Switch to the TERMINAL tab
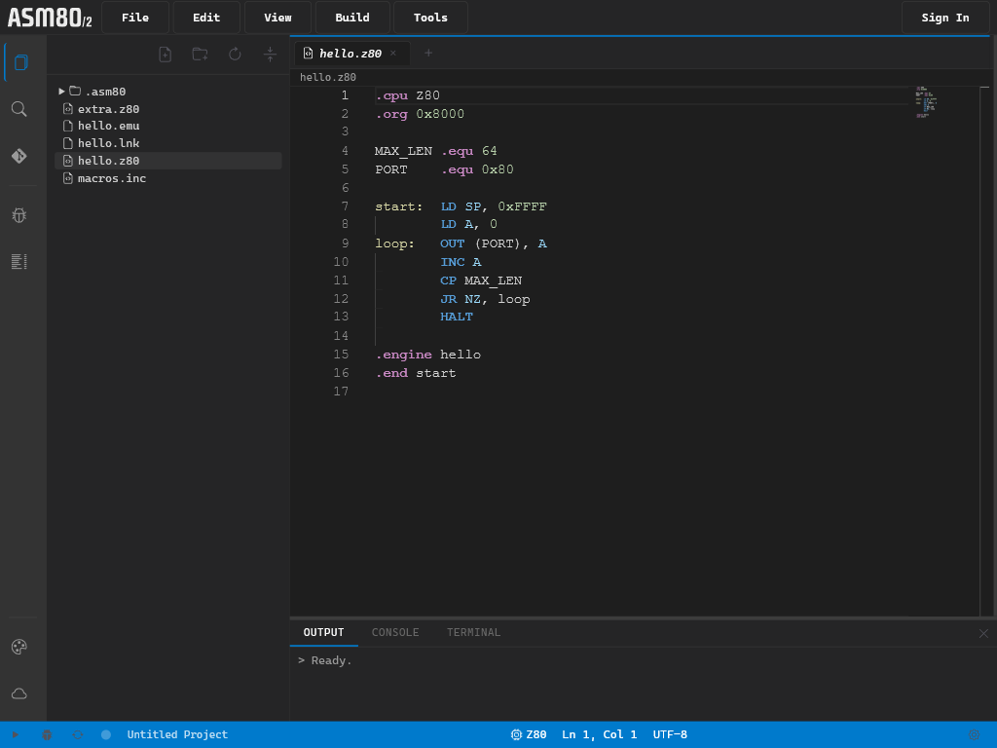The width and height of the screenshot is (997, 748). click(x=473, y=632)
